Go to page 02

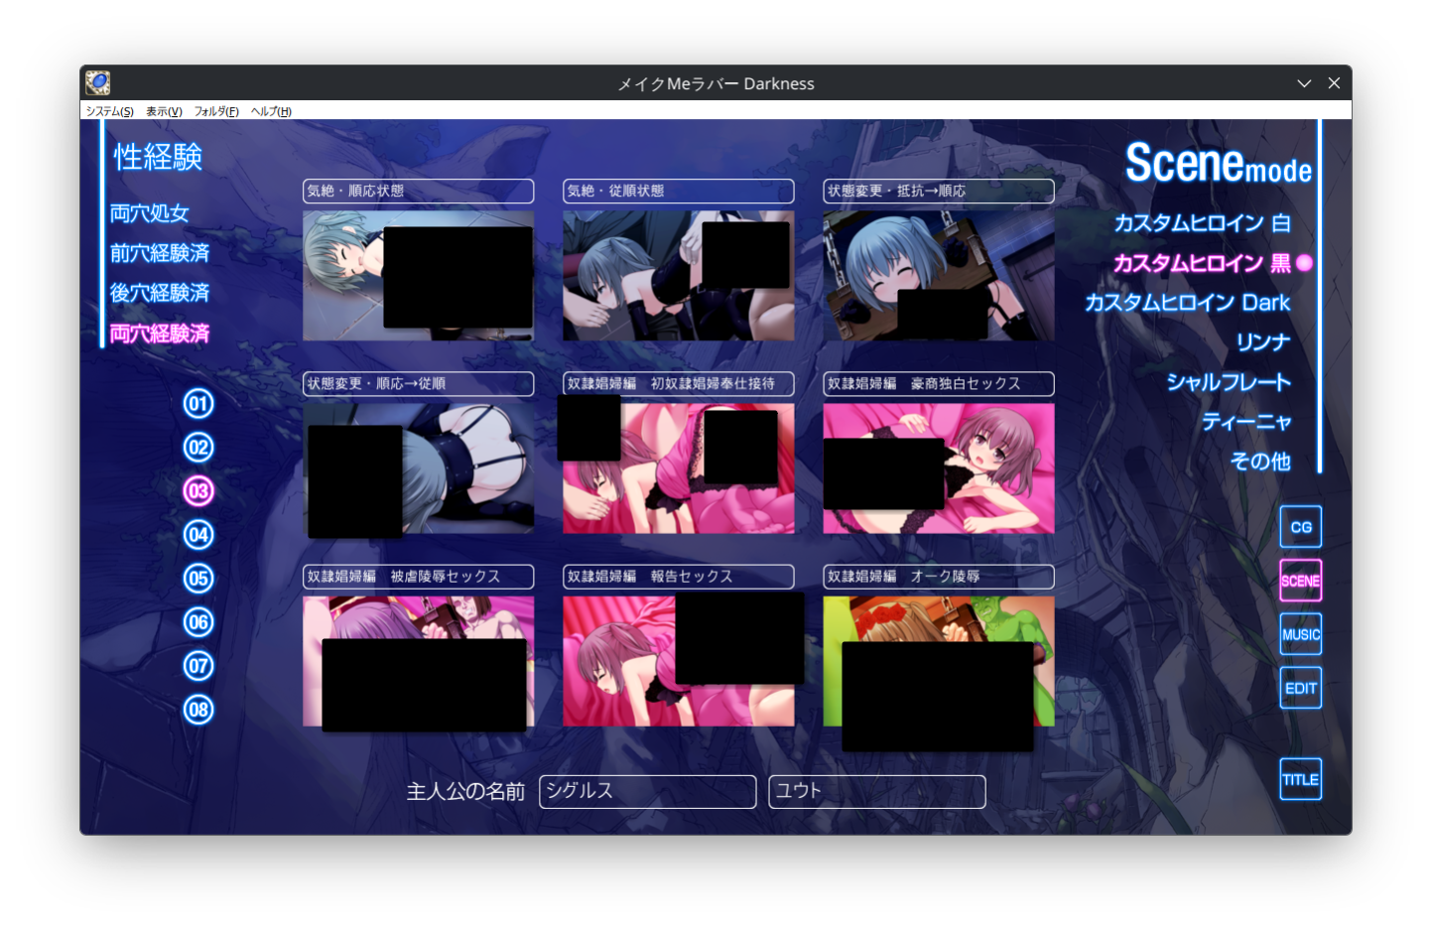click(198, 448)
